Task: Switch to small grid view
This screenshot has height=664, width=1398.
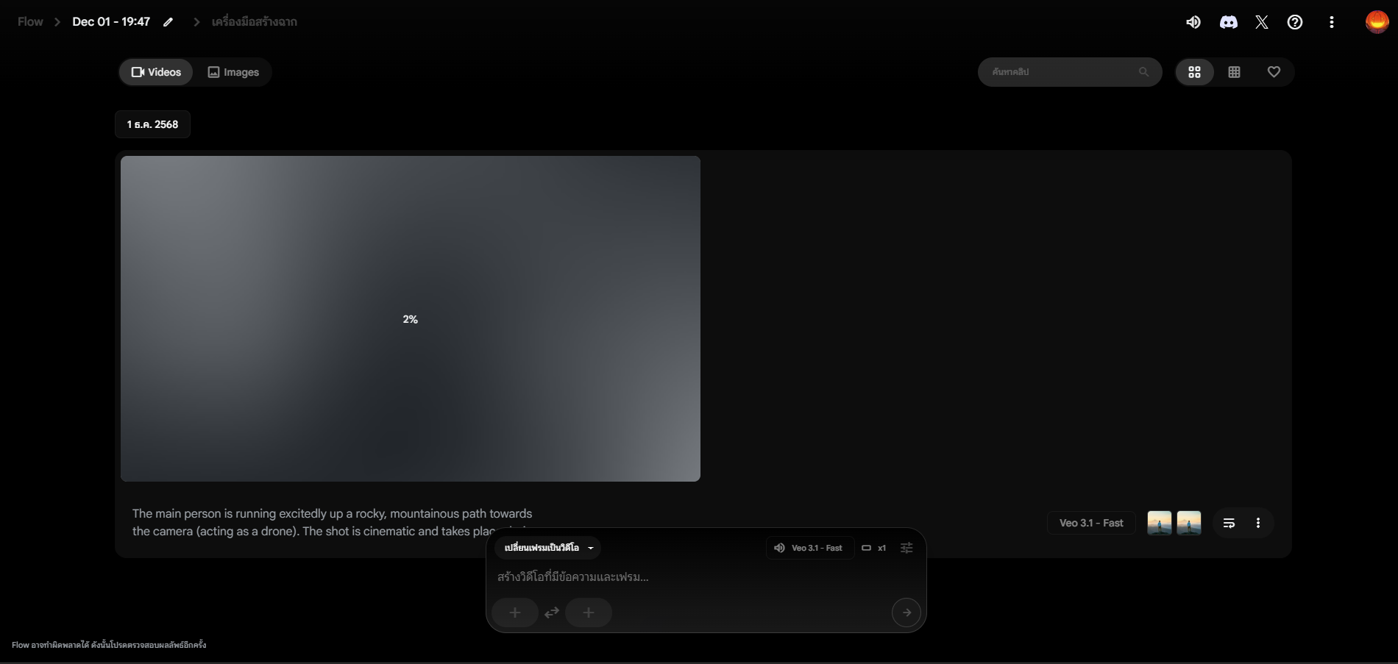Action: [x=1234, y=72]
